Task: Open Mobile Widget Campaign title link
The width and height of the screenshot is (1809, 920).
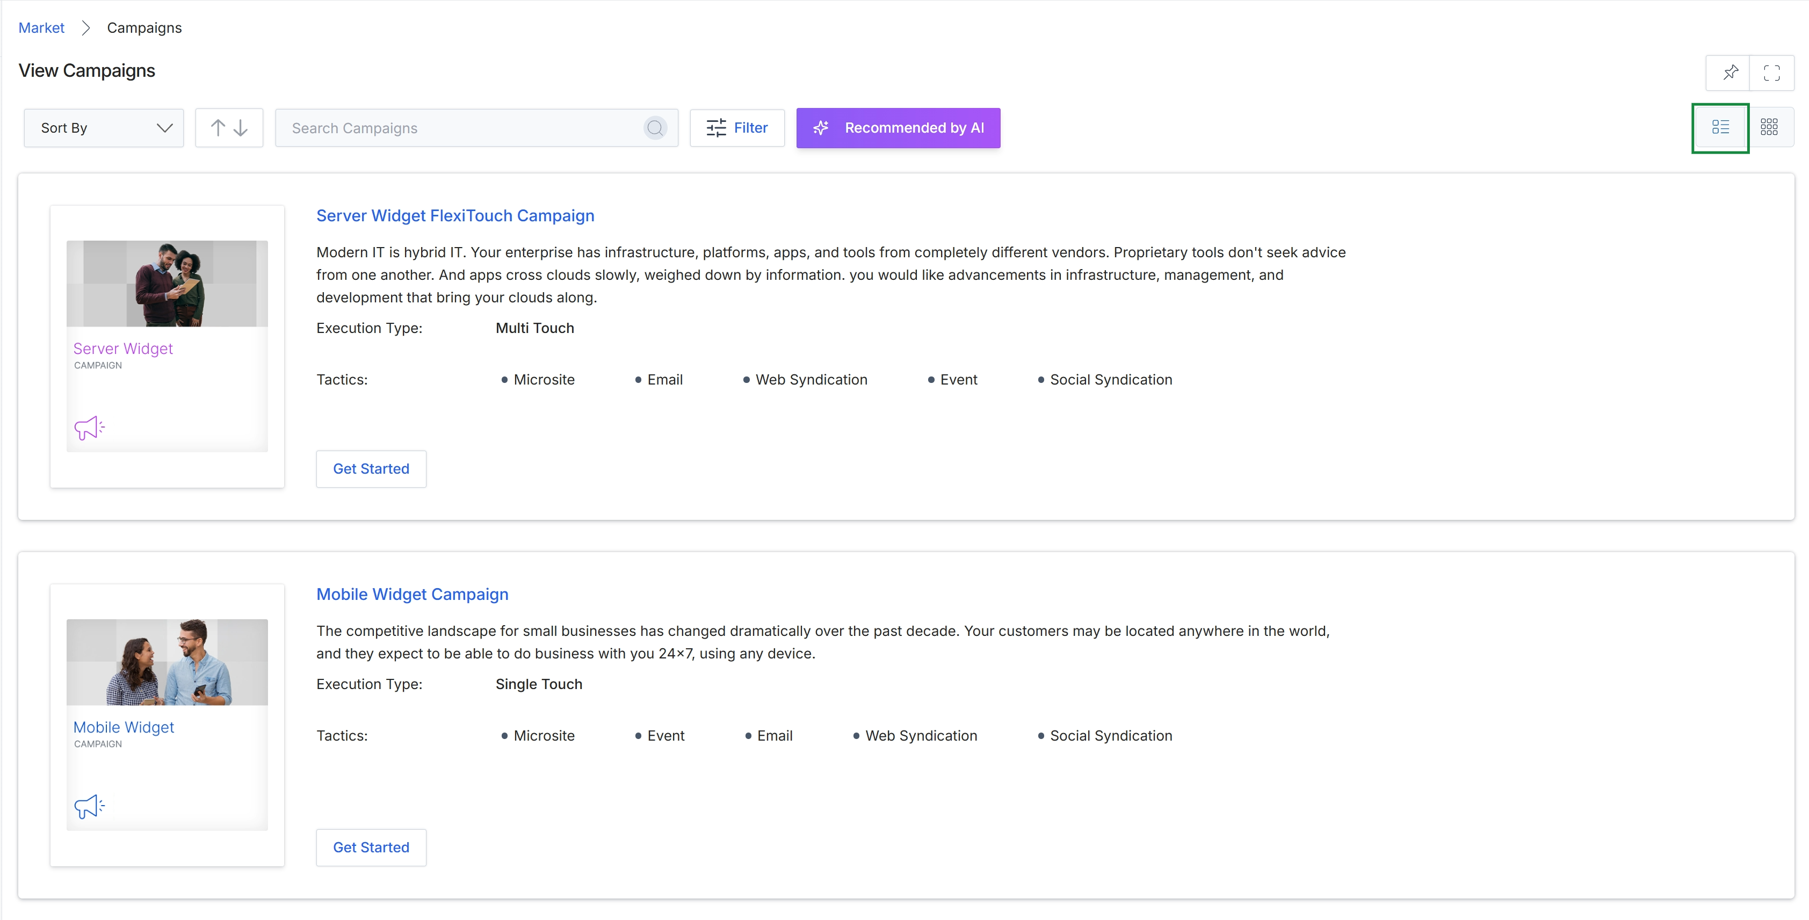Action: [412, 594]
